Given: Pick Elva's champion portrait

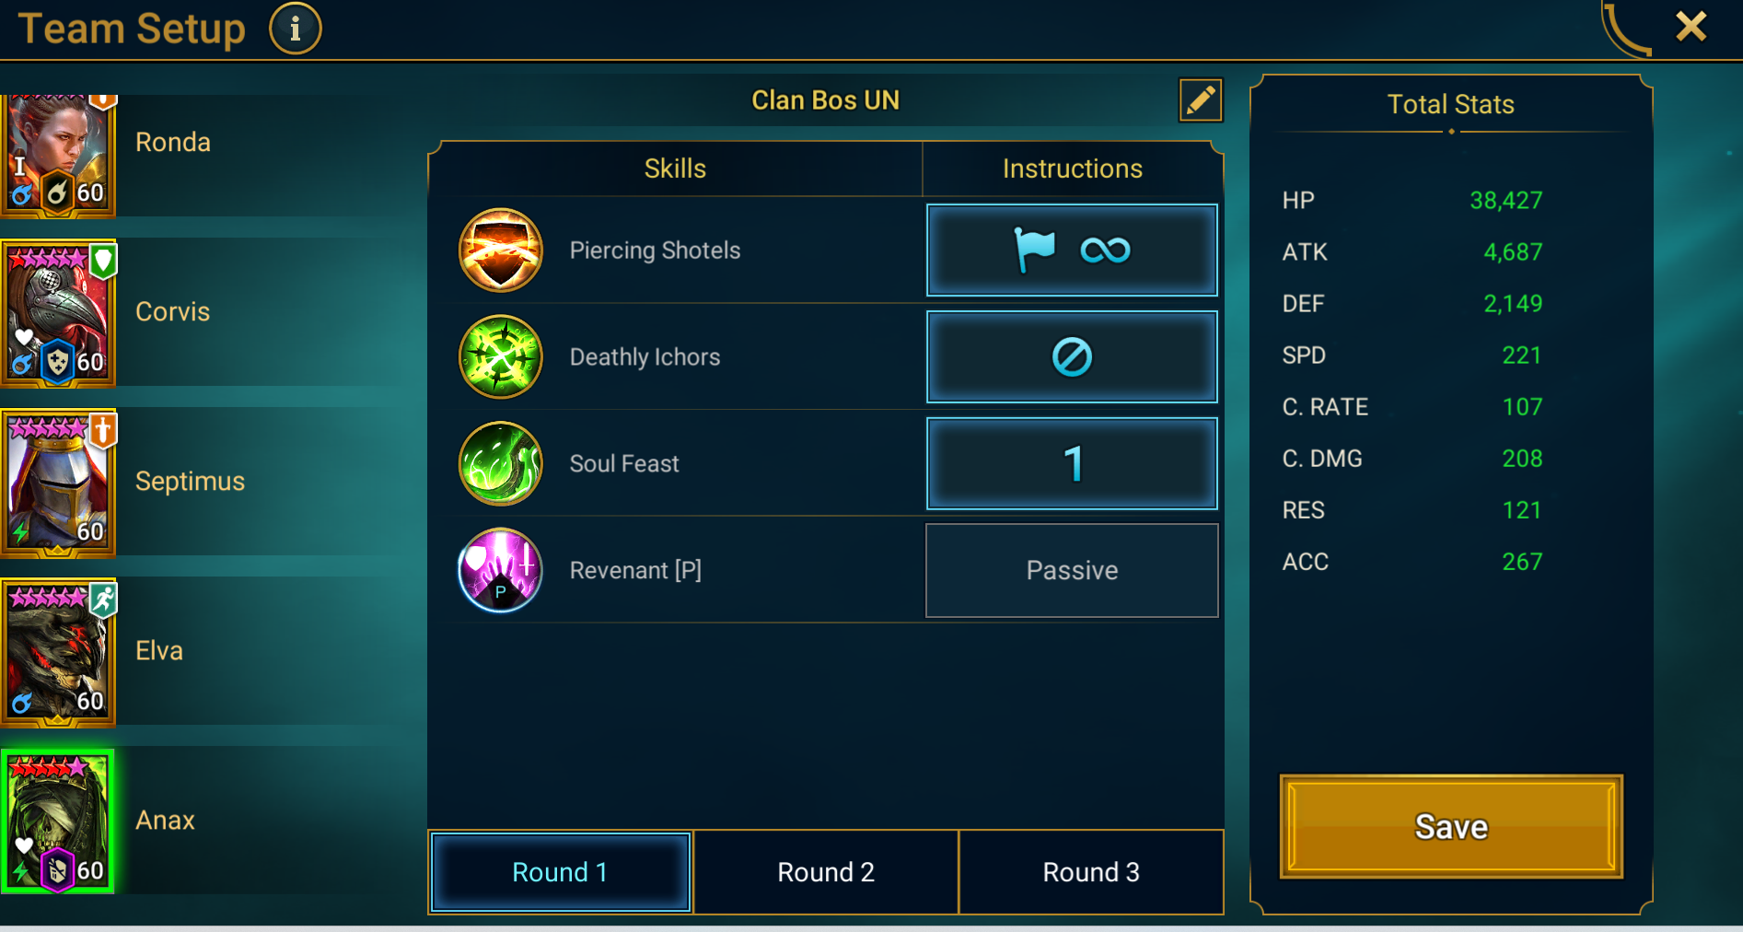Looking at the screenshot, I should pyautogui.click(x=58, y=653).
